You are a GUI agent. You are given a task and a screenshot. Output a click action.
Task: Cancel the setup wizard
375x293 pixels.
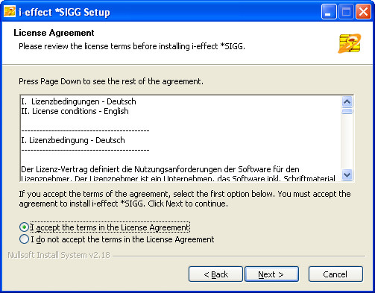(335, 274)
